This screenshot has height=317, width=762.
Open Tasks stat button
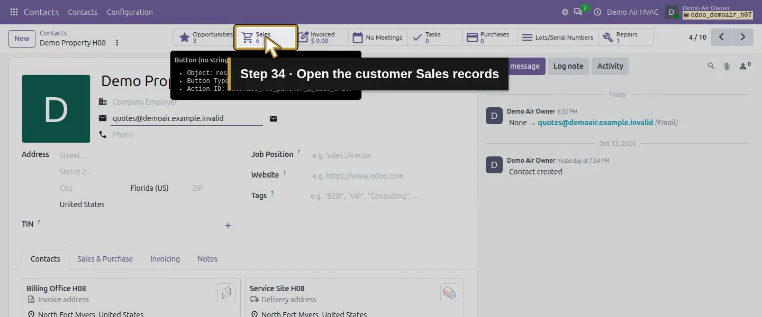[x=435, y=38]
